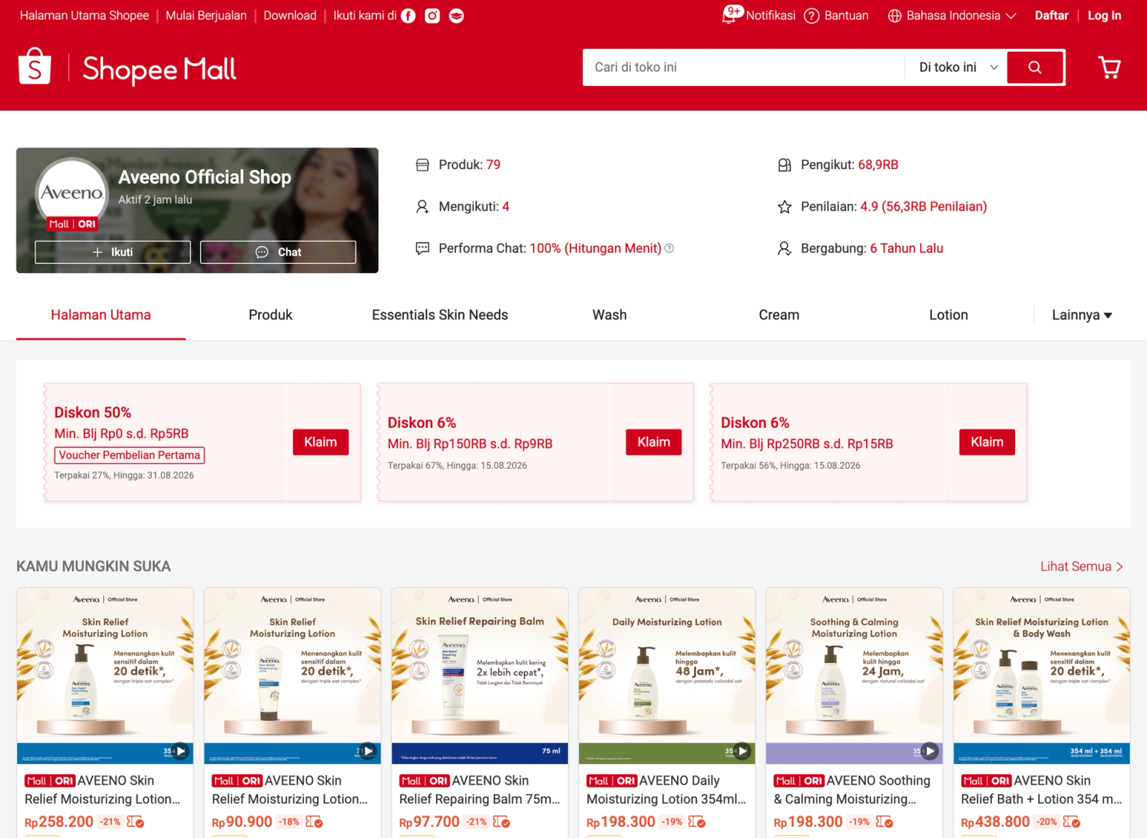
Task: Click voucher icon beside price Rp97.700
Action: [501, 822]
